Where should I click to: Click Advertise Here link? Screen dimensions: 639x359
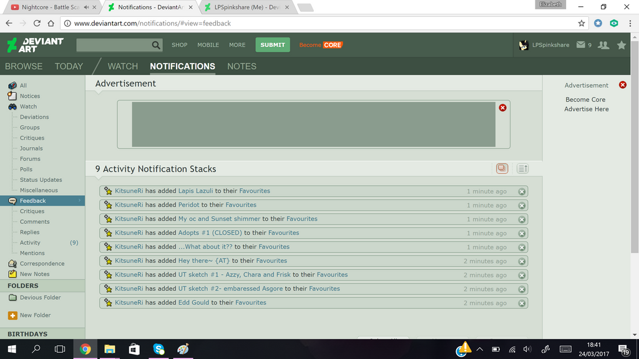(x=586, y=109)
